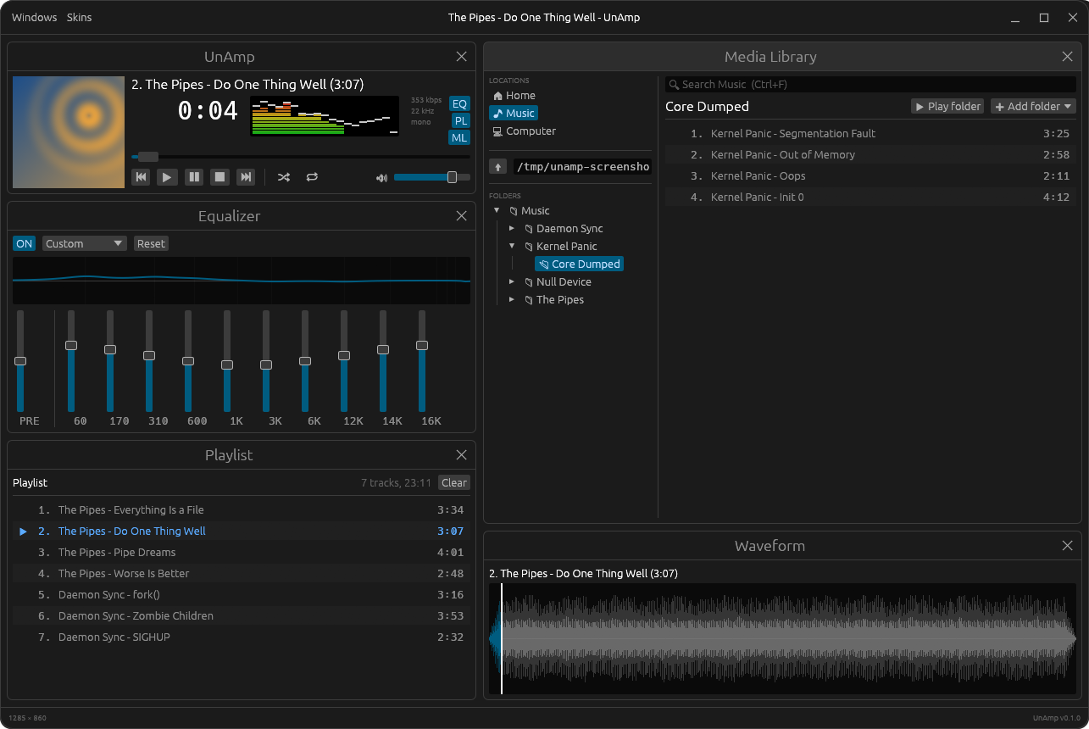
Task: Select the Core Dumped folder
Action: point(580,264)
